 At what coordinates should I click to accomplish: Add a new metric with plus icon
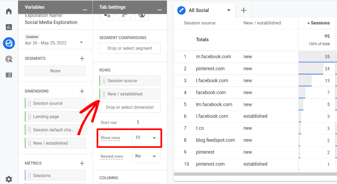click(x=82, y=163)
